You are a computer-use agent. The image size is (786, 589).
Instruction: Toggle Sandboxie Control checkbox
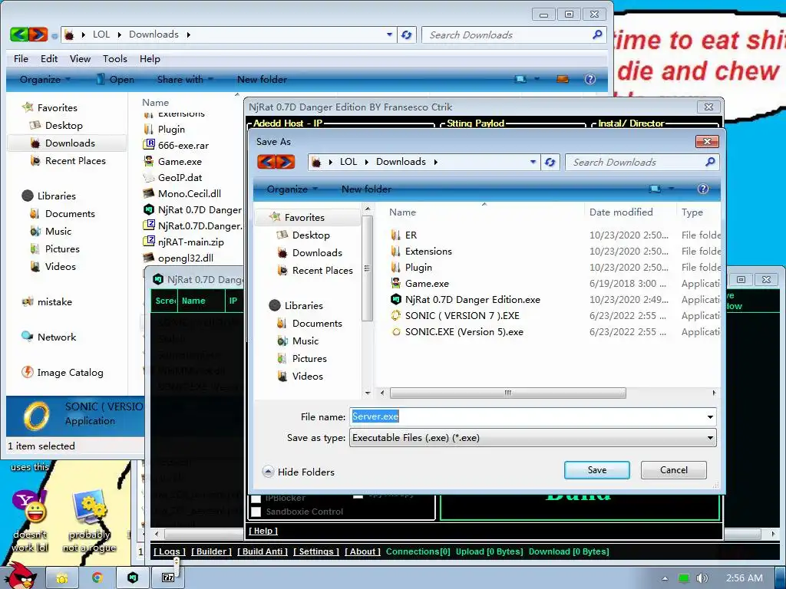pos(256,512)
